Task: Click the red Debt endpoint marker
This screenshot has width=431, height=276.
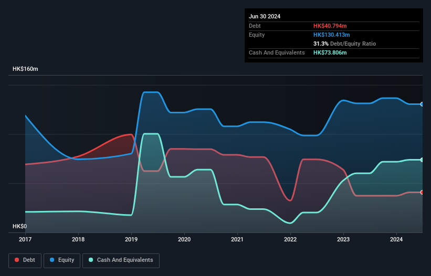Action: (x=422, y=192)
